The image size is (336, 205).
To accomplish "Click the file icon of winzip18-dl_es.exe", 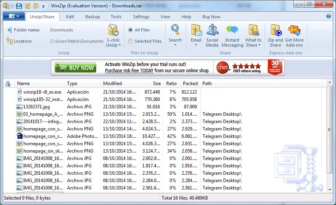I will pyautogui.click(x=19, y=92).
